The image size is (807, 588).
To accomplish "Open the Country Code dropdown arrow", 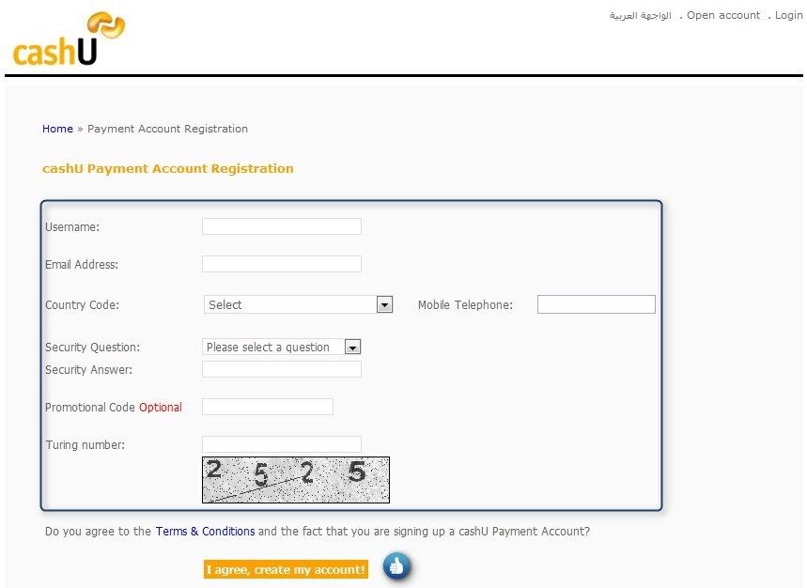I will [x=384, y=304].
